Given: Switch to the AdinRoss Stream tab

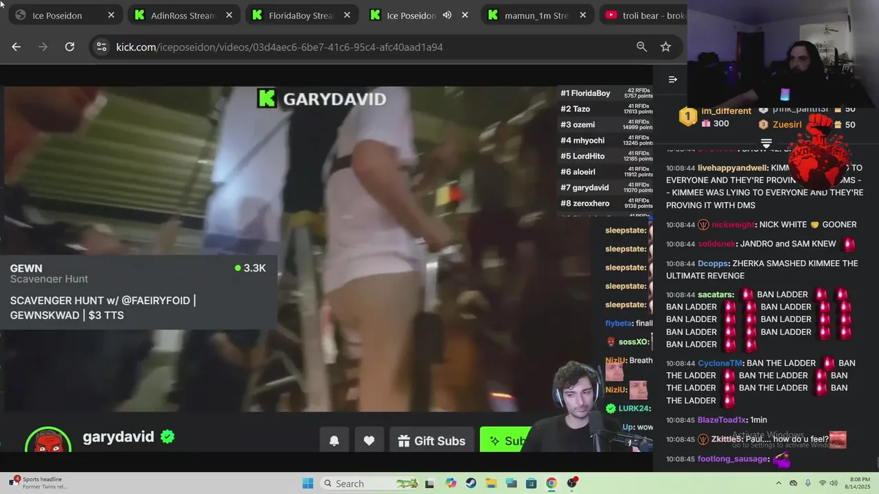Looking at the screenshot, I should [x=183, y=15].
